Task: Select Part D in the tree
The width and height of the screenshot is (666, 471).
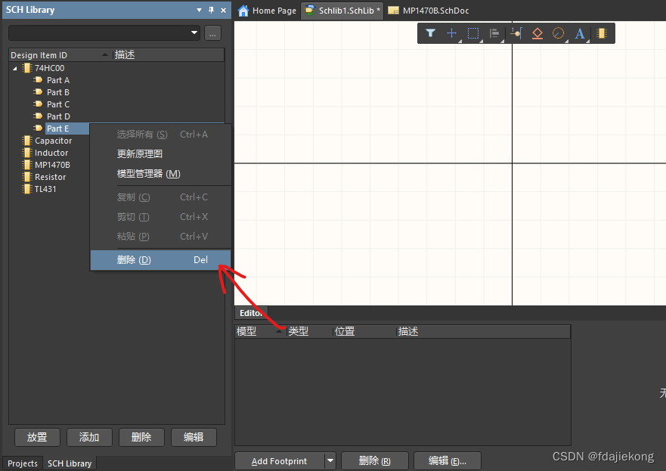Action: coord(58,116)
